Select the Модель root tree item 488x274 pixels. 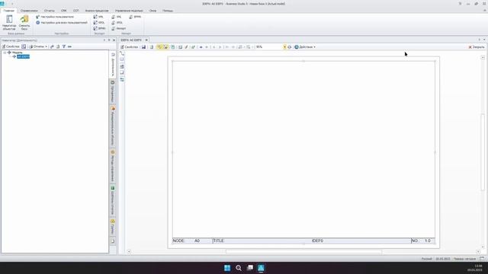[17, 53]
